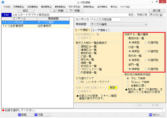Click the FX4 product badge
Image resolution: width=167 pixels, height=118 pixels.
[7, 15]
